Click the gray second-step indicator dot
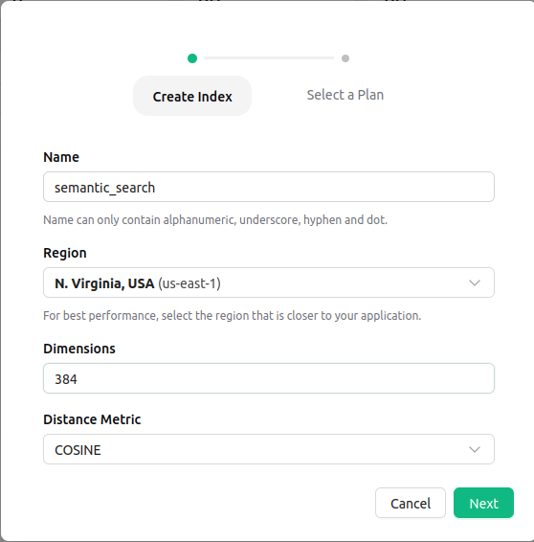 click(345, 58)
